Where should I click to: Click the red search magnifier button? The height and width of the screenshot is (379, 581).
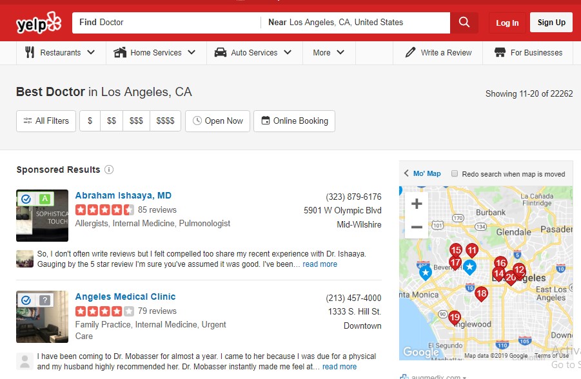tap(464, 23)
